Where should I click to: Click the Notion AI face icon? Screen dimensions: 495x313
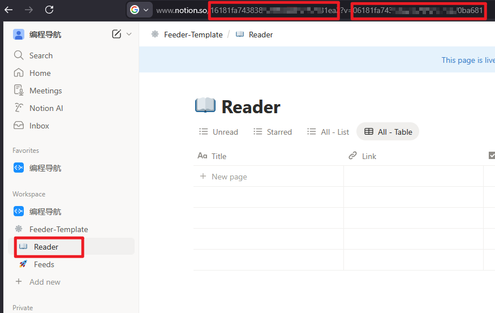click(19, 108)
